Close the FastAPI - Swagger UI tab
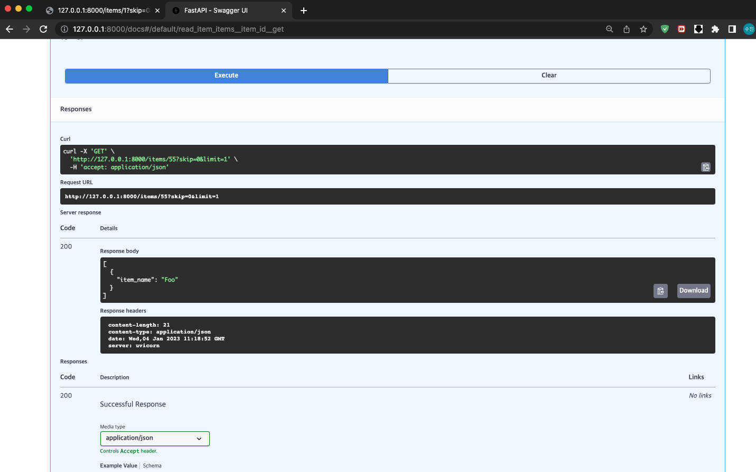Image resolution: width=756 pixels, height=472 pixels. [284, 11]
